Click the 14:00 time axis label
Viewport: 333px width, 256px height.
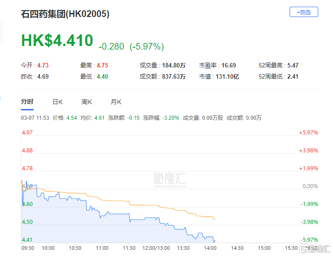click(210, 248)
